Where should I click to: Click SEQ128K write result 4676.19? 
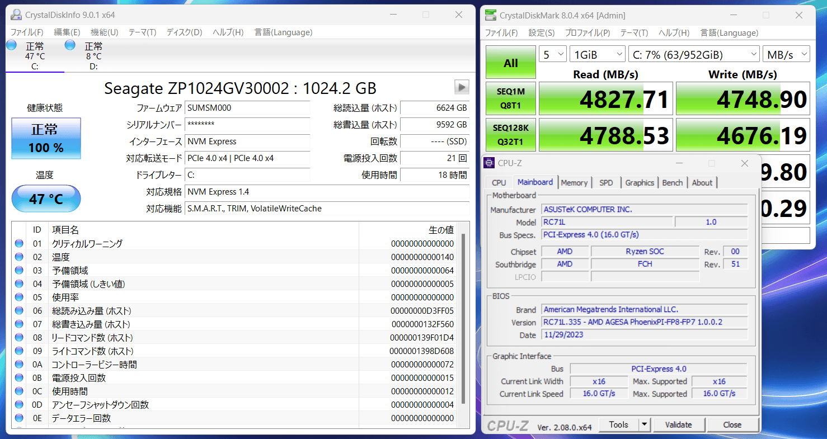743,135
